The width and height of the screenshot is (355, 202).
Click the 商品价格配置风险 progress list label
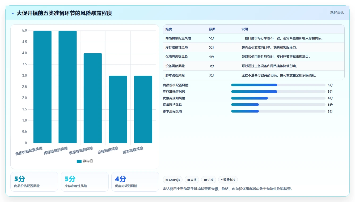pyautogui.click(x=176, y=85)
